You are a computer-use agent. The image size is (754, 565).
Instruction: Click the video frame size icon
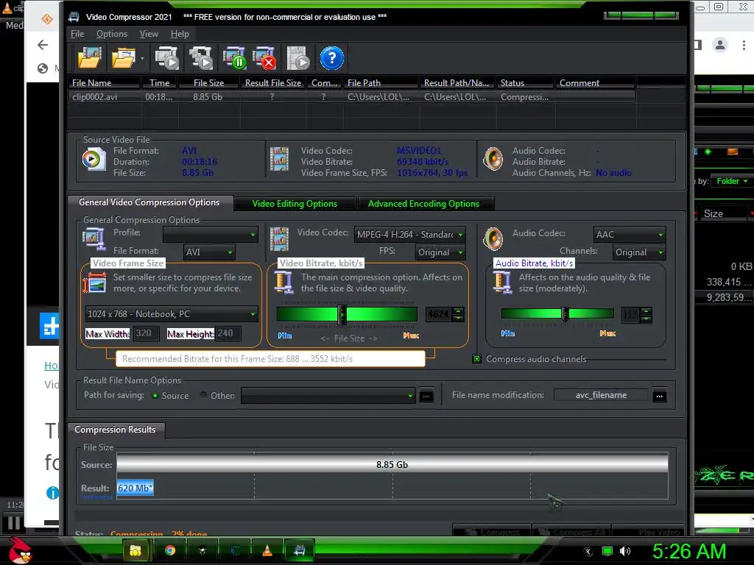tap(95, 283)
